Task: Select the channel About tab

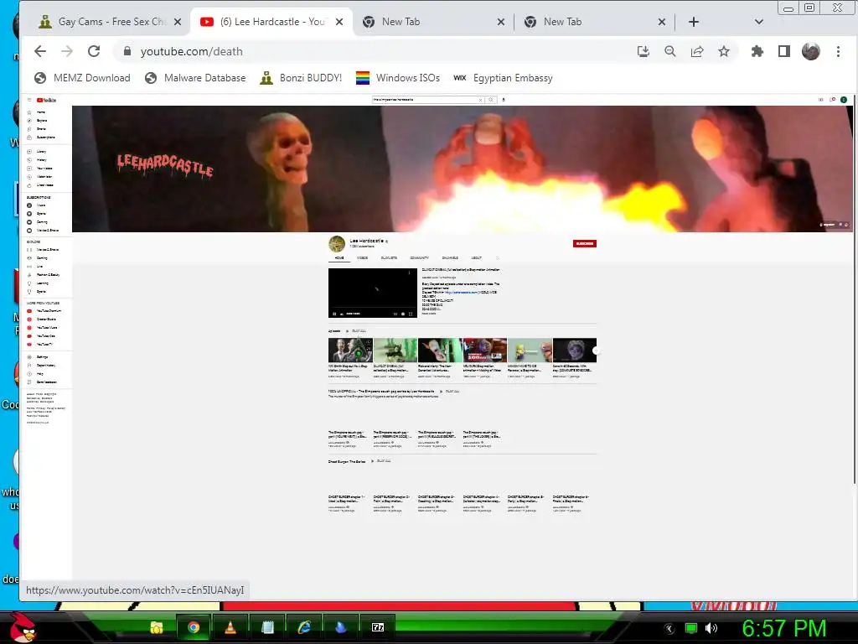Action: 477,257
